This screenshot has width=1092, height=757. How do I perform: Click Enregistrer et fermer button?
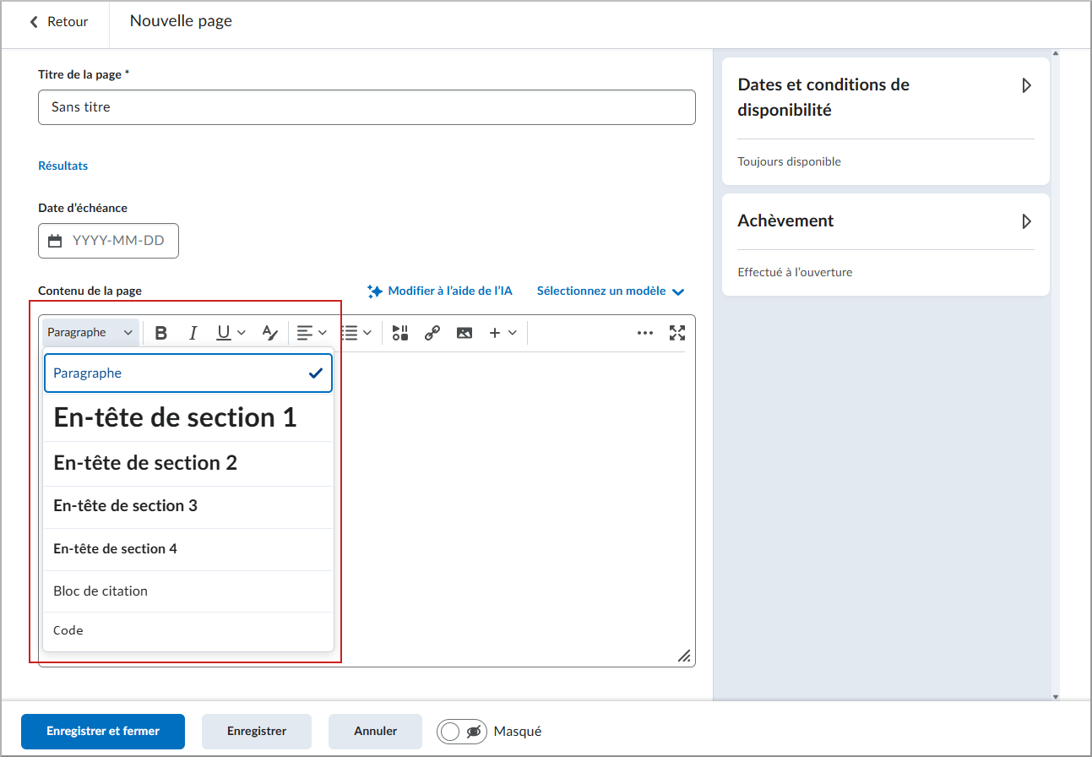point(103,732)
